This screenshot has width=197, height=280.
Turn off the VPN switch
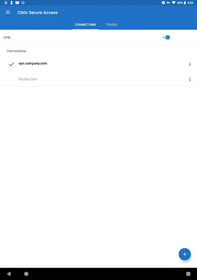[x=166, y=37]
